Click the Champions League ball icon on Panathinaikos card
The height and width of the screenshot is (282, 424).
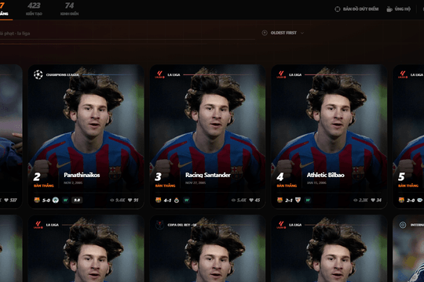tap(38, 74)
